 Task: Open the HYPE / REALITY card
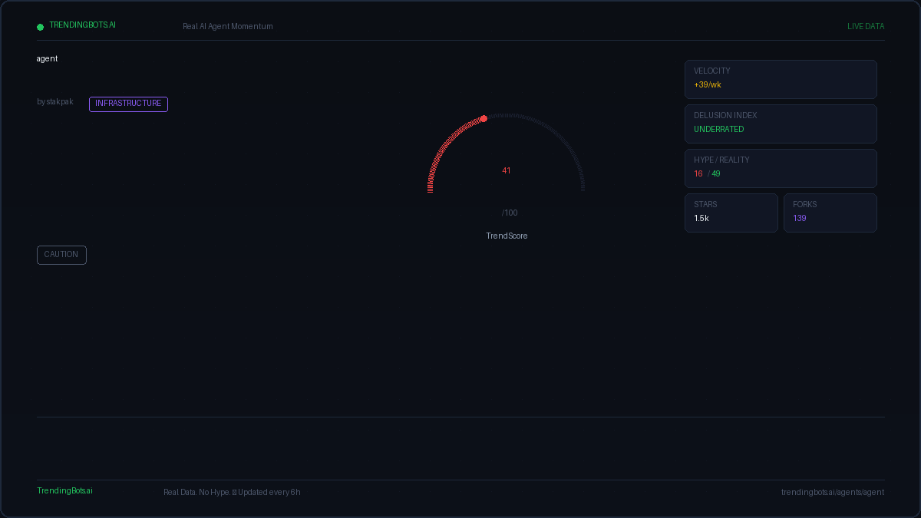click(x=781, y=168)
